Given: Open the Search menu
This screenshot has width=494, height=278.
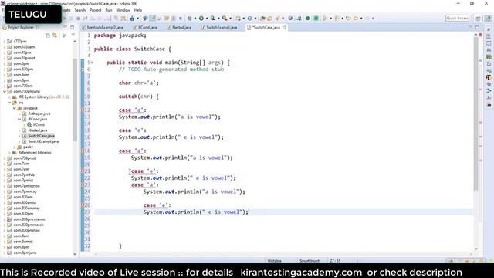Looking at the screenshot, I should tap(80, 10).
